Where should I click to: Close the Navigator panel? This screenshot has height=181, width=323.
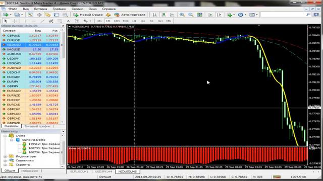point(63,132)
